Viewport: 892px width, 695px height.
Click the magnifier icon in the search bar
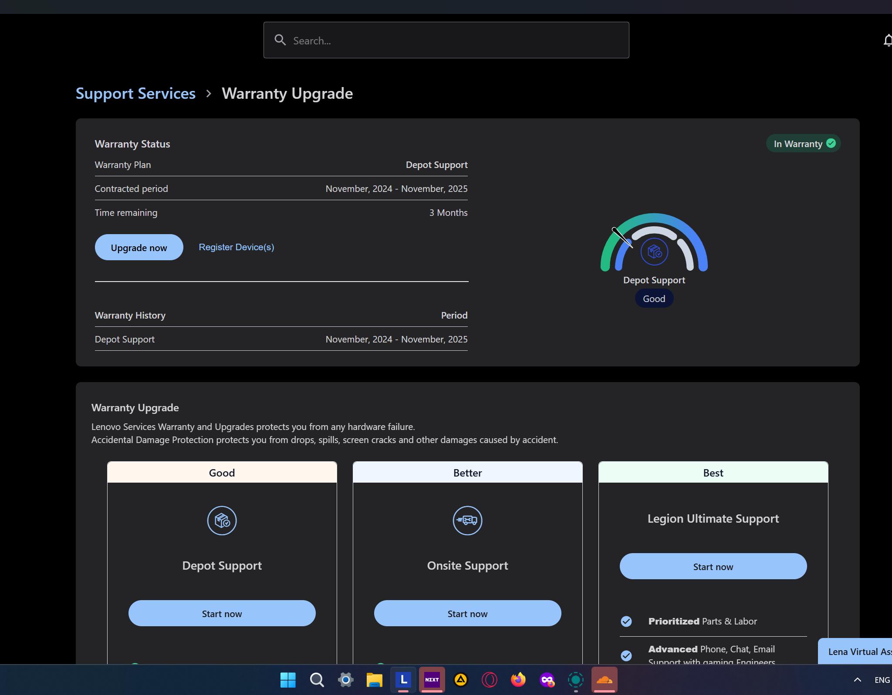pos(280,40)
